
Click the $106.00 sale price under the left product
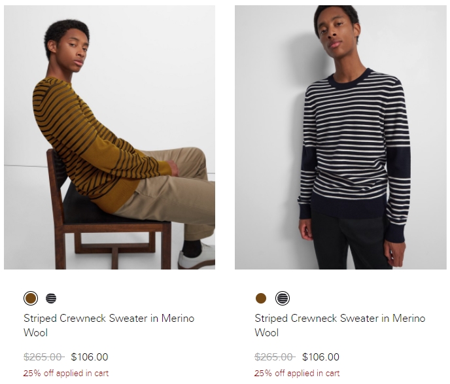90,357
